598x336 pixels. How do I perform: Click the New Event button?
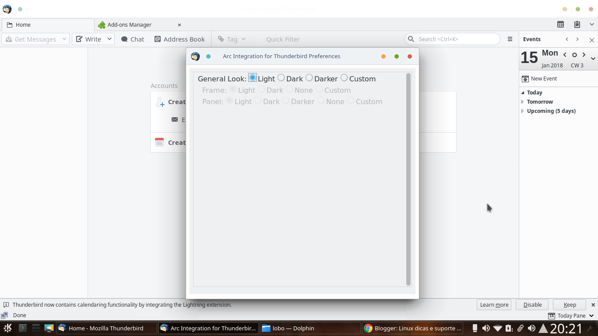pos(539,79)
